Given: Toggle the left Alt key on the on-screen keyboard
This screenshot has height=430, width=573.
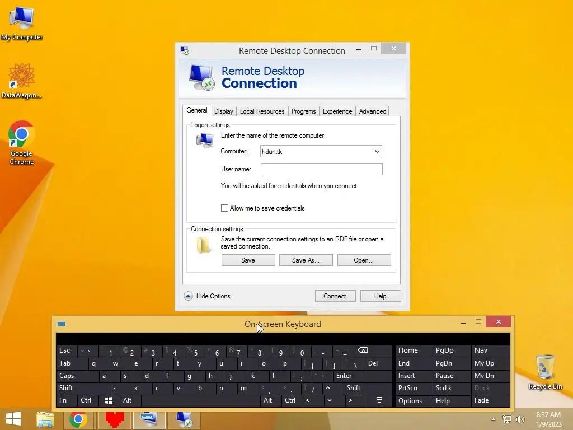Looking at the screenshot, I should coord(130,401).
